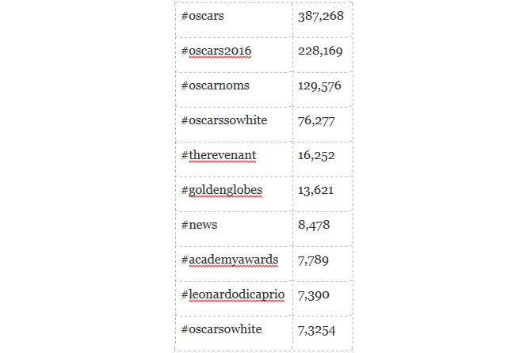Click the 7,390 count cell
The width and height of the screenshot is (523, 353).
coord(313,294)
